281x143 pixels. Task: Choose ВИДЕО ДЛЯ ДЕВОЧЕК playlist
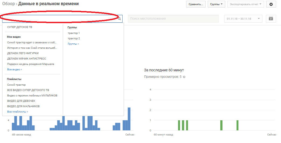[x=21, y=101]
